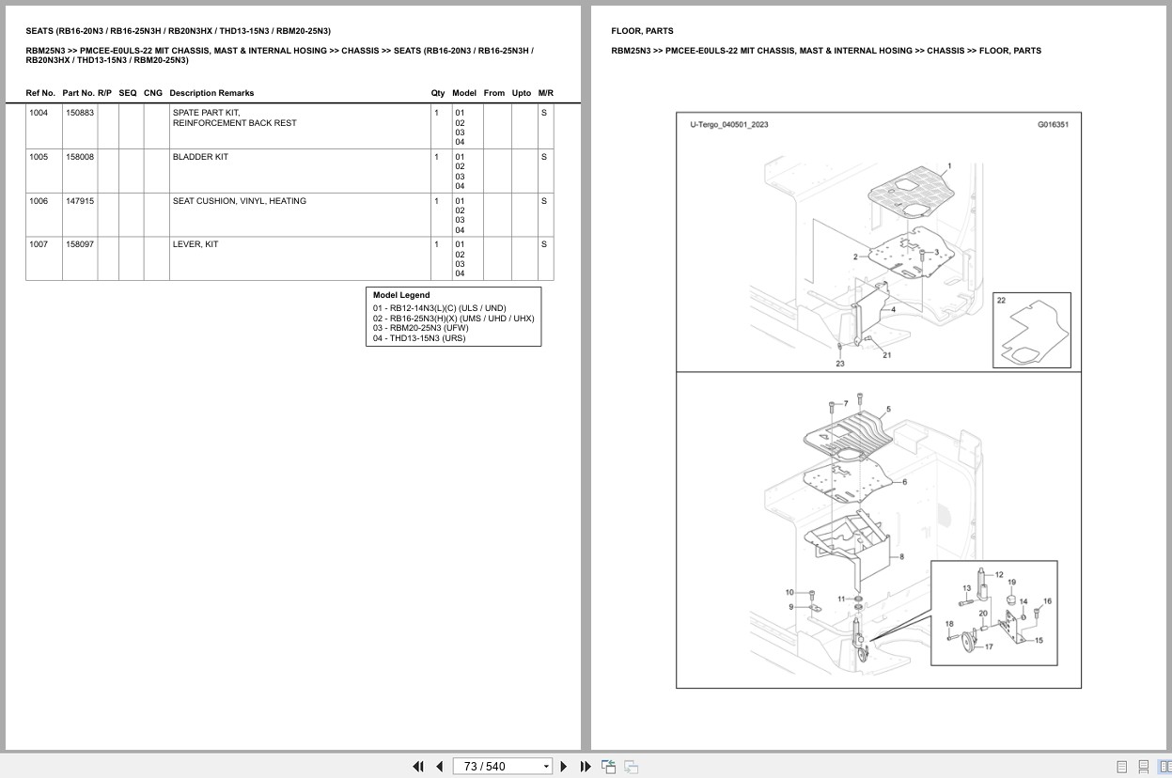1172x778 pixels.
Task: Click SPATE PART KIT description
Action: coord(206,113)
